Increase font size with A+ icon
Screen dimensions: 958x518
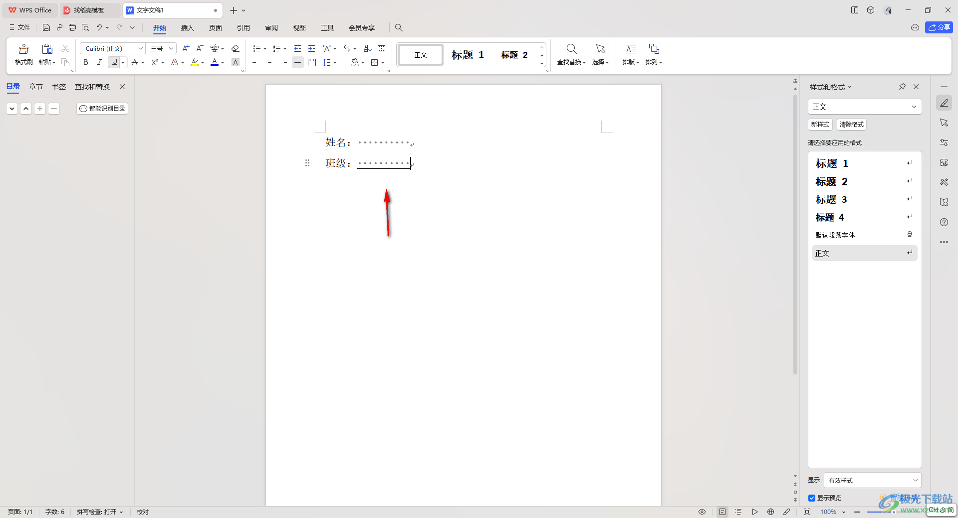(186, 48)
